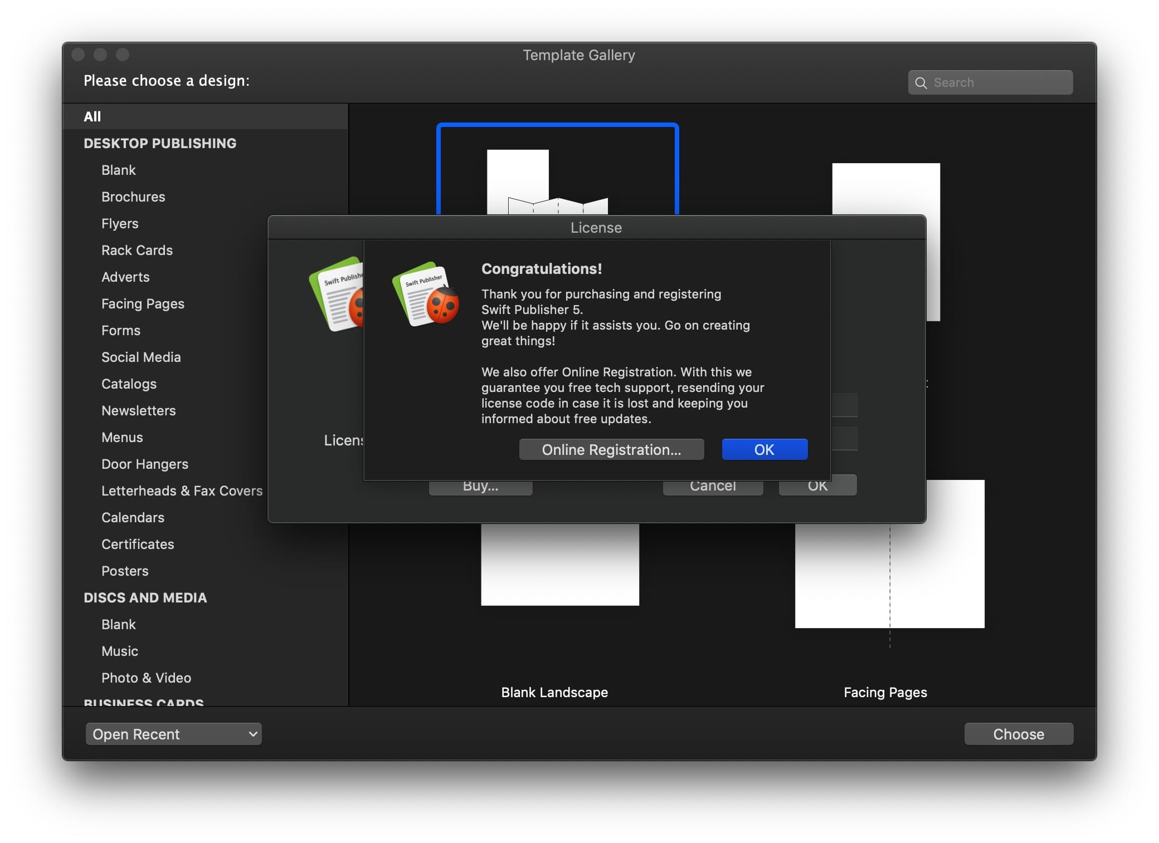Click OK in the Congratulations dialog
This screenshot has height=843, width=1159.
[x=764, y=449]
